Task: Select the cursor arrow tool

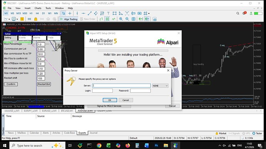Action: (x=64, y=13)
